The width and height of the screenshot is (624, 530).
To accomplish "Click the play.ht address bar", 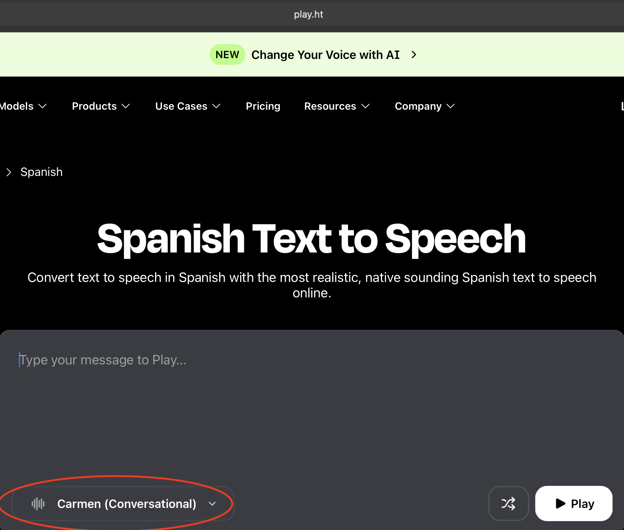I will tap(309, 14).
